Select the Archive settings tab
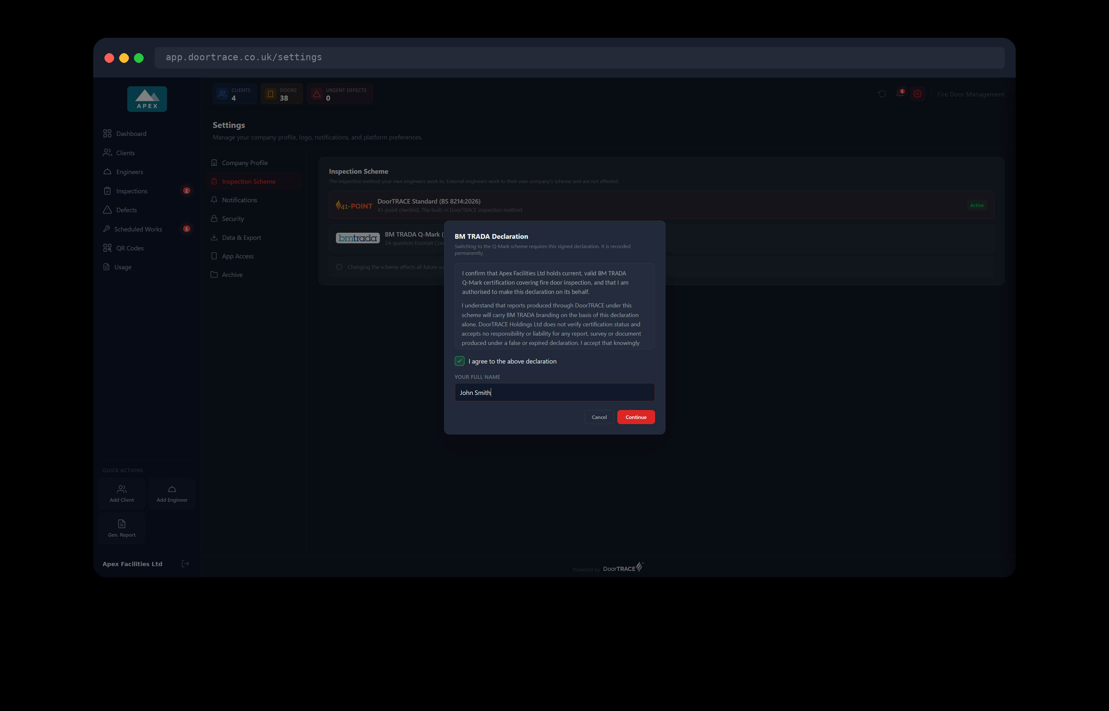1109x711 pixels. coord(254,275)
